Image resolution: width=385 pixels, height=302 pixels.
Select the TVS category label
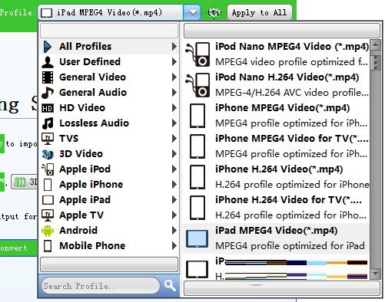68,139
